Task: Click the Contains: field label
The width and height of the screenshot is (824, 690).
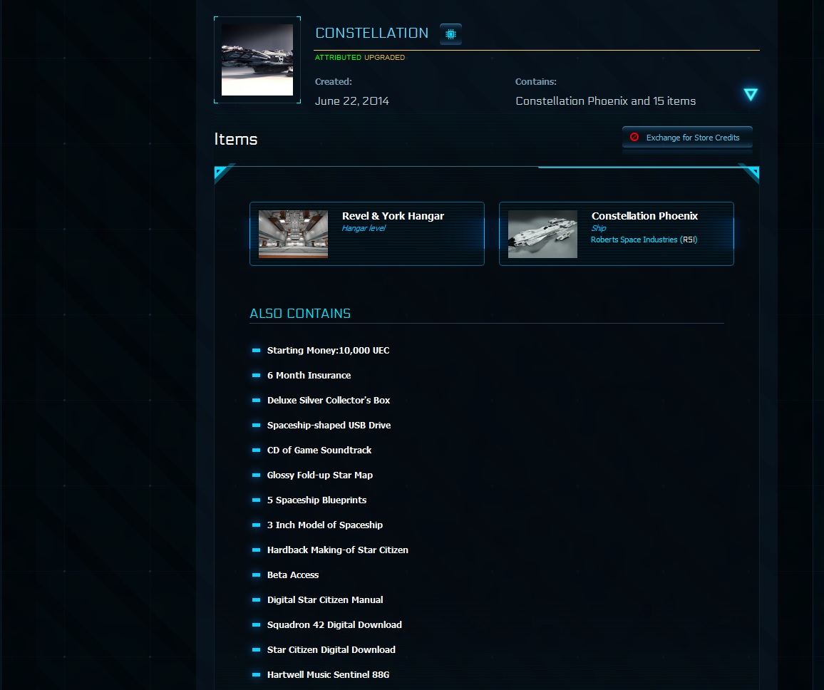Action: point(535,82)
